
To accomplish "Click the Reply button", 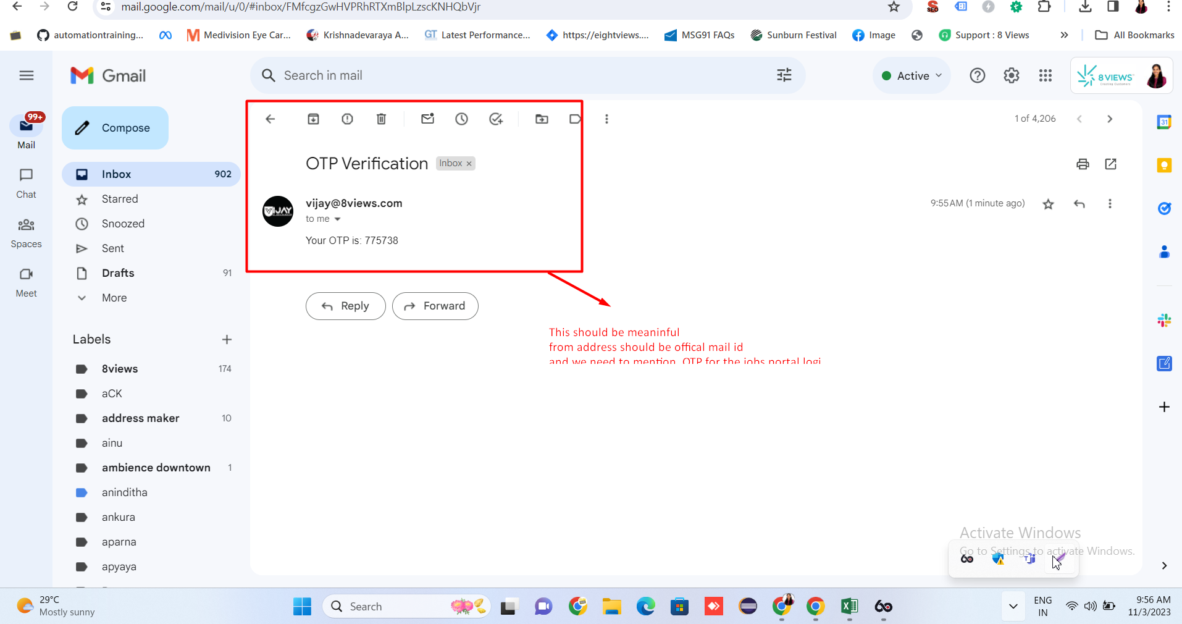I will point(345,306).
